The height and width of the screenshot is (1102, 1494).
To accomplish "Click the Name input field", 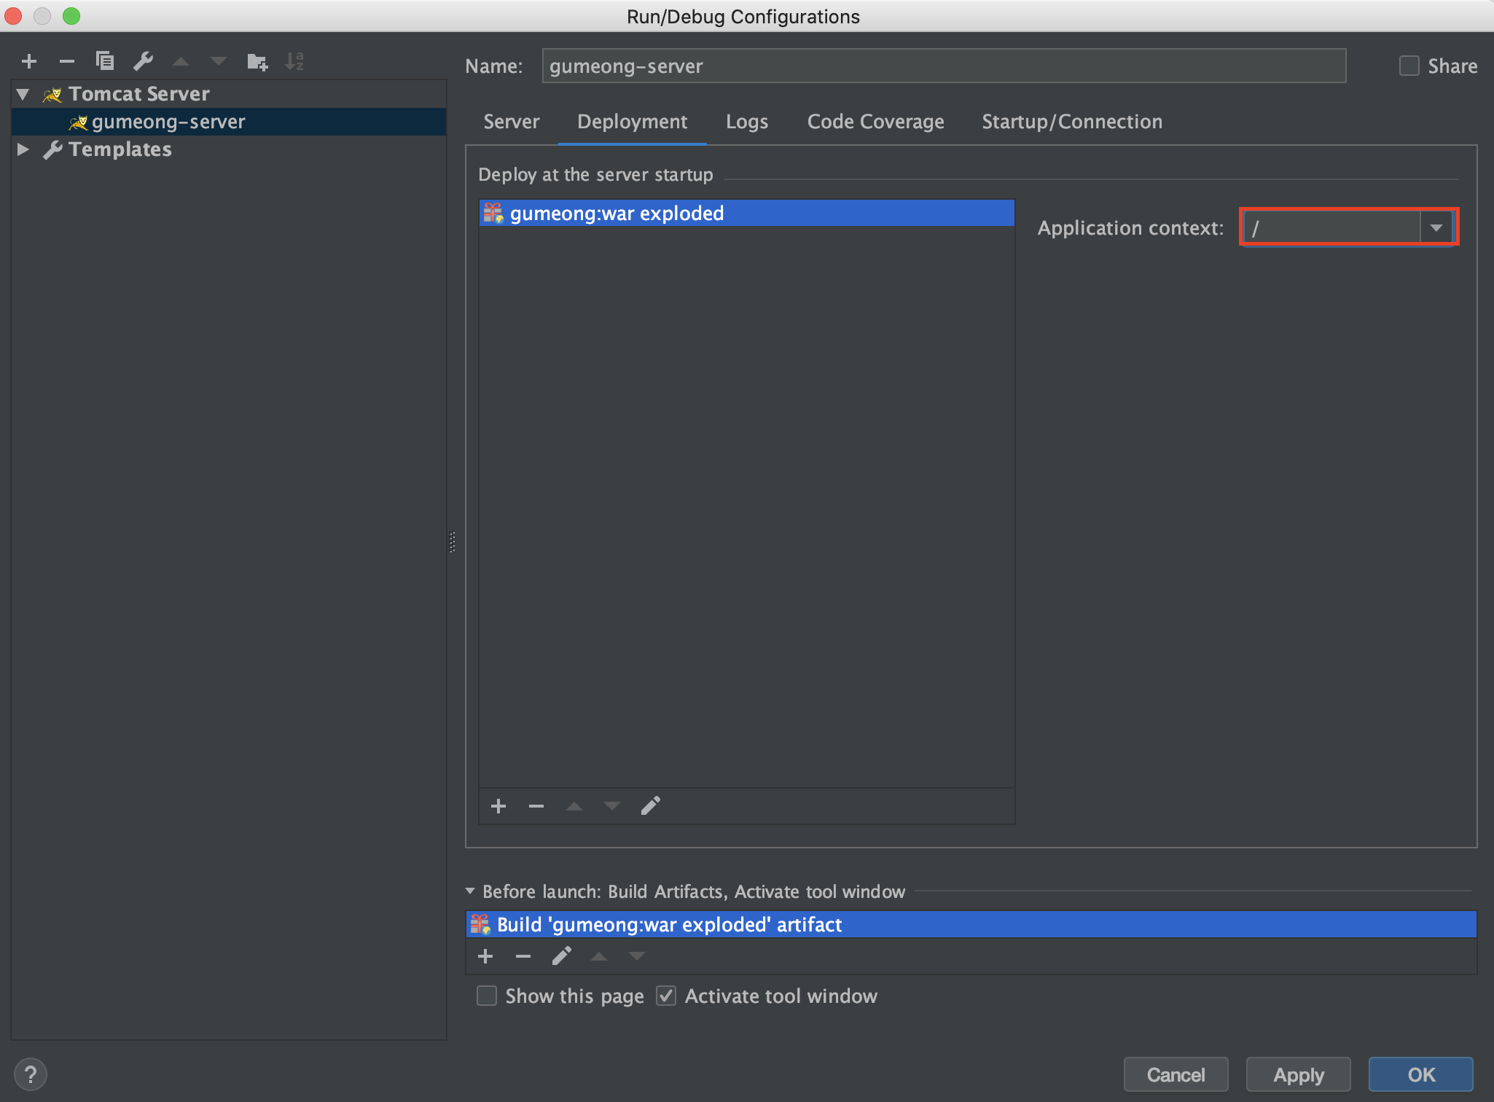I will pyautogui.click(x=943, y=66).
